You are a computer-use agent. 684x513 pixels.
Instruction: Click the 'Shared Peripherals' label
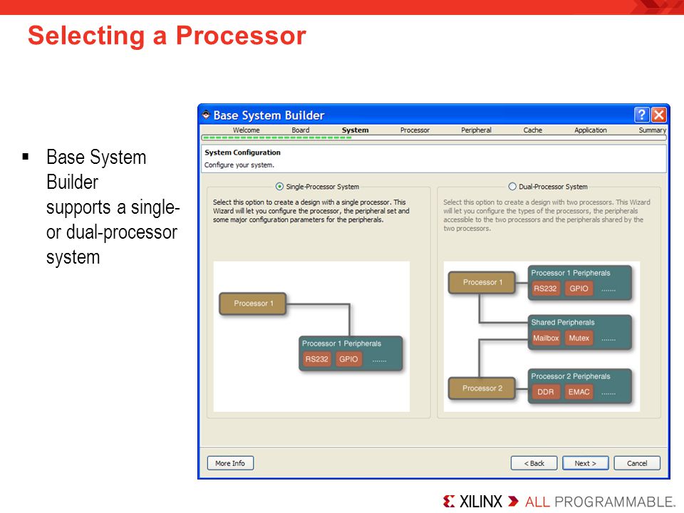pos(563,322)
